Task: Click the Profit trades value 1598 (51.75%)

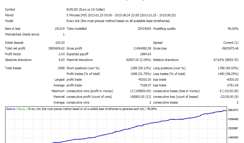Action: pos(141,74)
